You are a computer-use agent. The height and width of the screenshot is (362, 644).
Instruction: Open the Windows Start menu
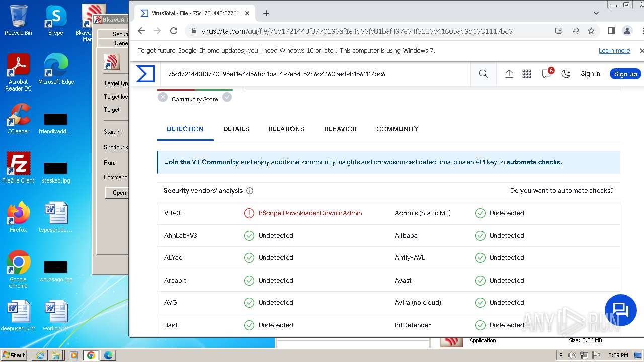pos(14,355)
